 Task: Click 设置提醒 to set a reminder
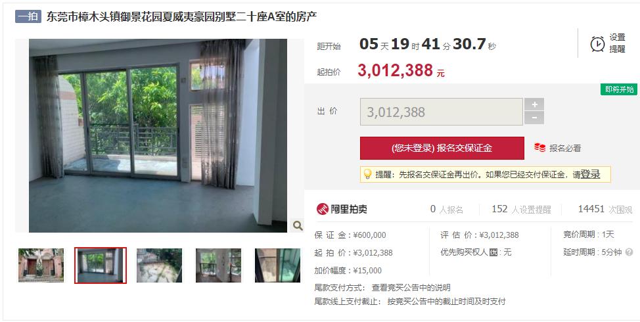click(x=617, y=43)
